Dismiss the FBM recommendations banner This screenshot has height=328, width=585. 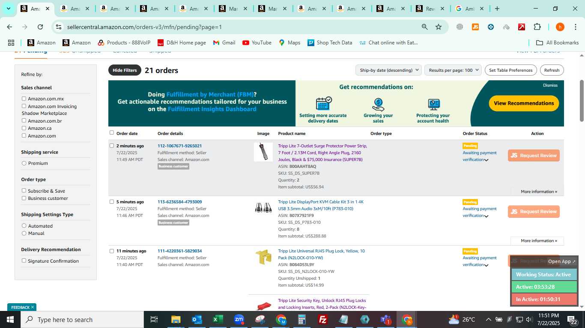(550, 85)
